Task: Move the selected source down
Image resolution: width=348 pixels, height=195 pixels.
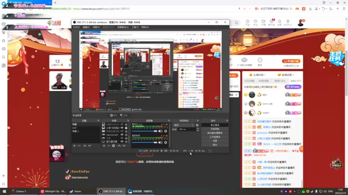Action: (x=124, y=146)
